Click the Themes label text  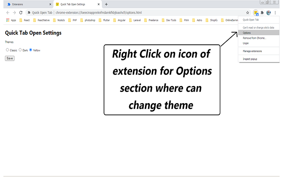(x=9, y=42)
